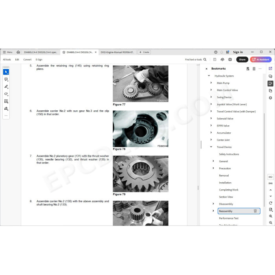Pick the highlight pen tool
Screen dimensions: 275x275
point(6,87)
